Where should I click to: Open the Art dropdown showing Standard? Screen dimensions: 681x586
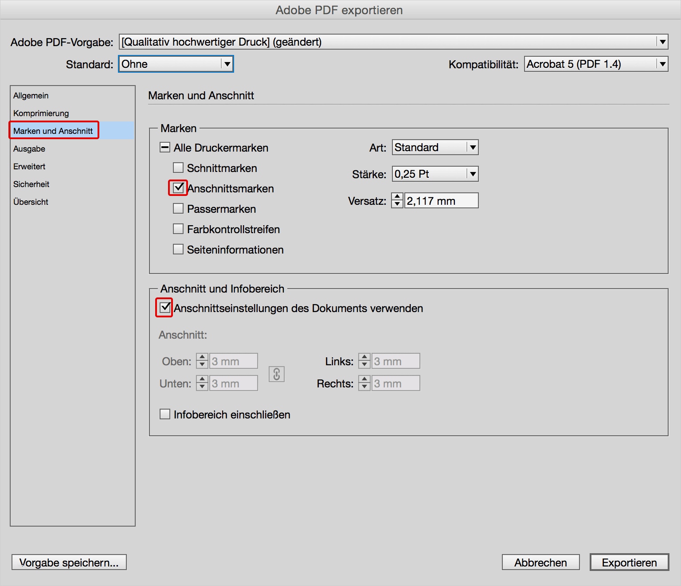472,147
